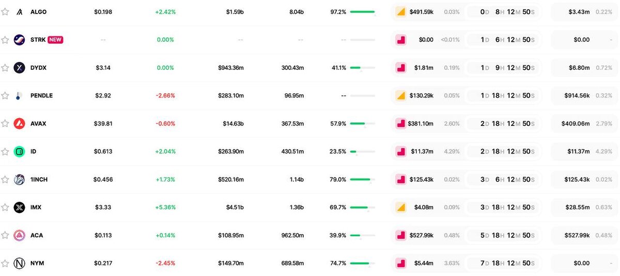Toggle the star next to STRK
This screenshot has height=276, width=620.
[x=5, y=40]
